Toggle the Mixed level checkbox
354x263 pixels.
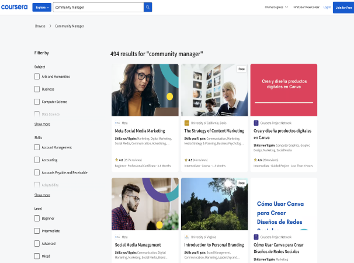37,256
